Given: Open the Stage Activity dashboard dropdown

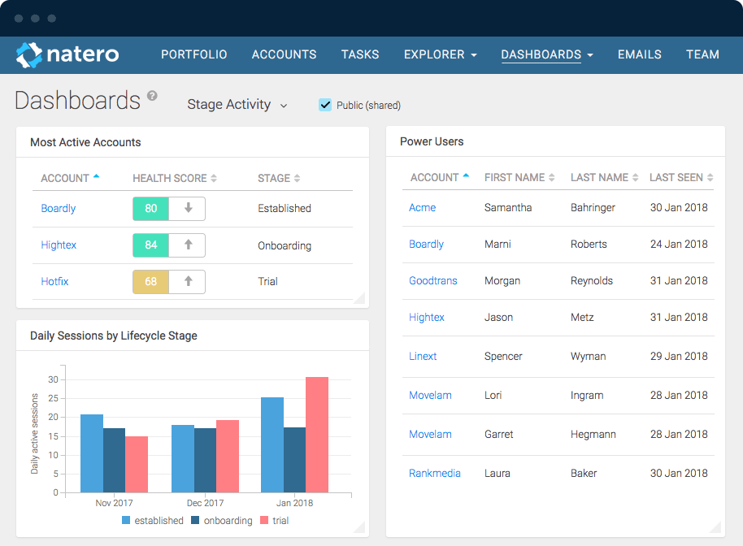Looking at the screenshot, I should (x=237, y=104).
